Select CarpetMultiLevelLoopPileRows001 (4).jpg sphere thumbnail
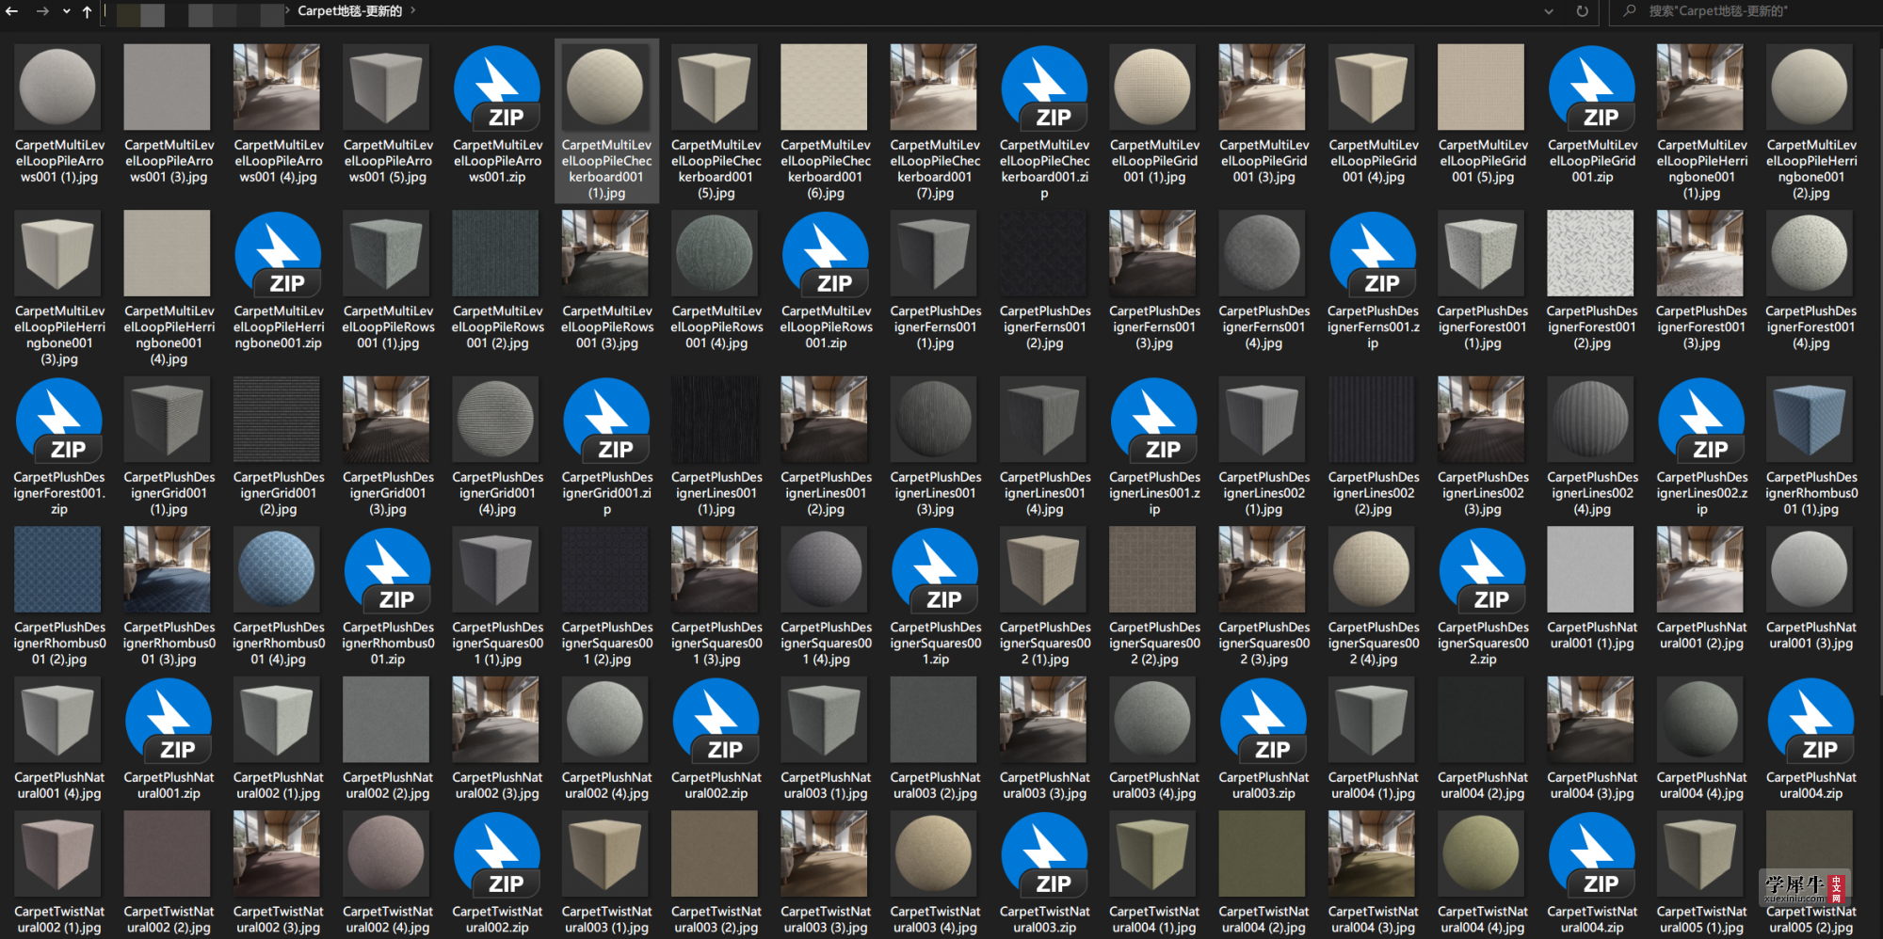 [716, 253]
